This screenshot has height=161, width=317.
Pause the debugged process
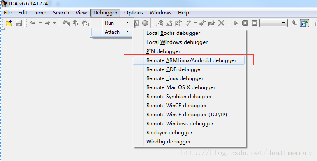tap(245, 23)
